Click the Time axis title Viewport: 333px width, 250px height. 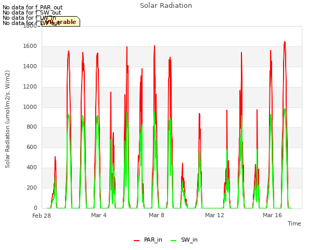pos(294,223)
